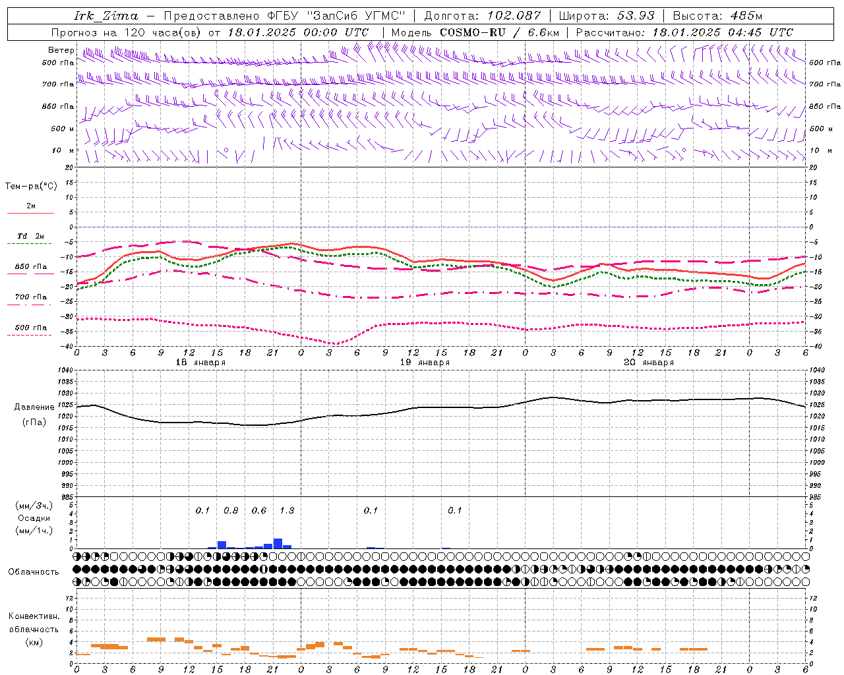Click the "Облачность" cloud cover label
Screen dimensions: 844x675
pyautogui.click(x=34, y=572)
